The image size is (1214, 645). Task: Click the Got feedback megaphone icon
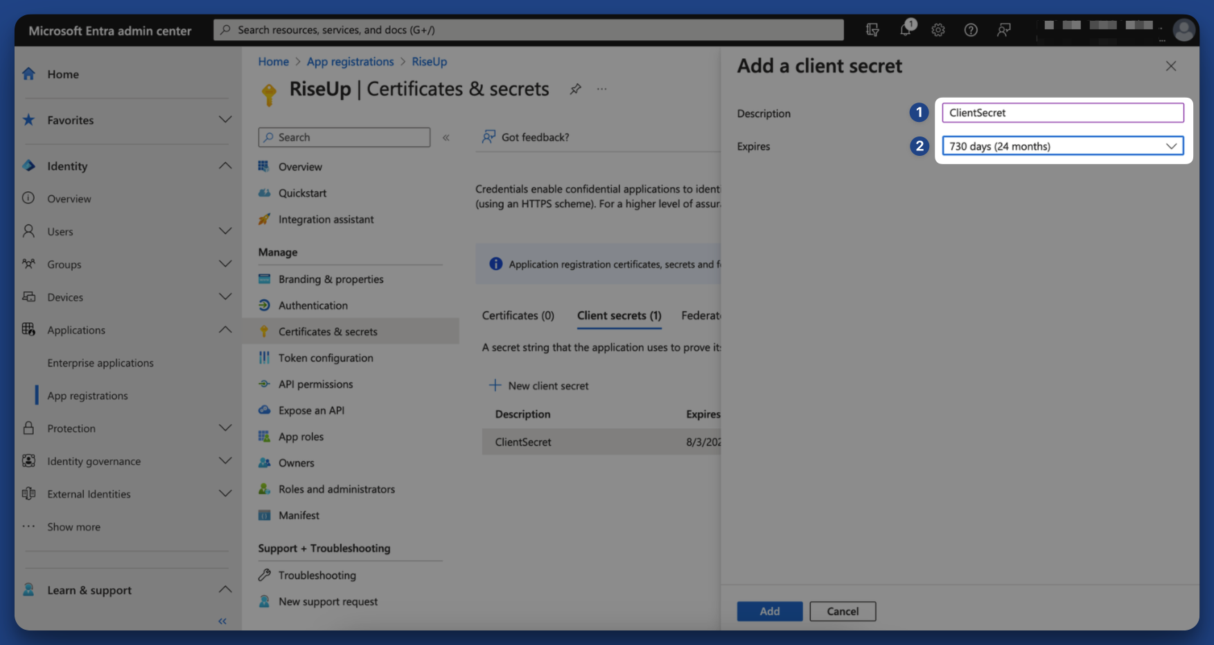pyautogui.click(x=489, y=136)
